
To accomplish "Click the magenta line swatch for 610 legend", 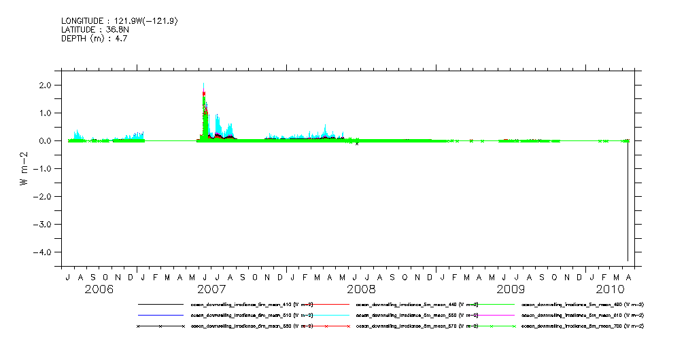I will tap(490, 316).
